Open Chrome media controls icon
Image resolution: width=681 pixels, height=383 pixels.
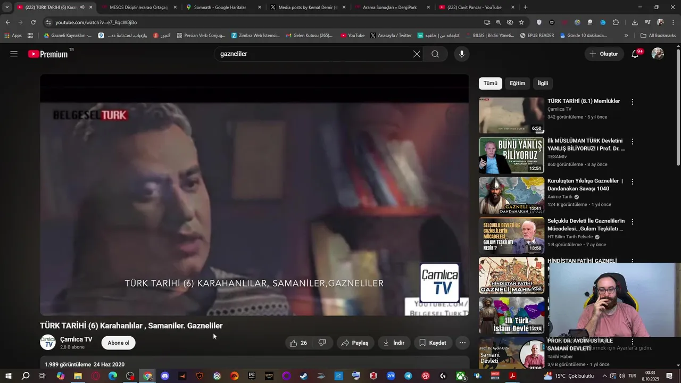(x=647, y=22)
